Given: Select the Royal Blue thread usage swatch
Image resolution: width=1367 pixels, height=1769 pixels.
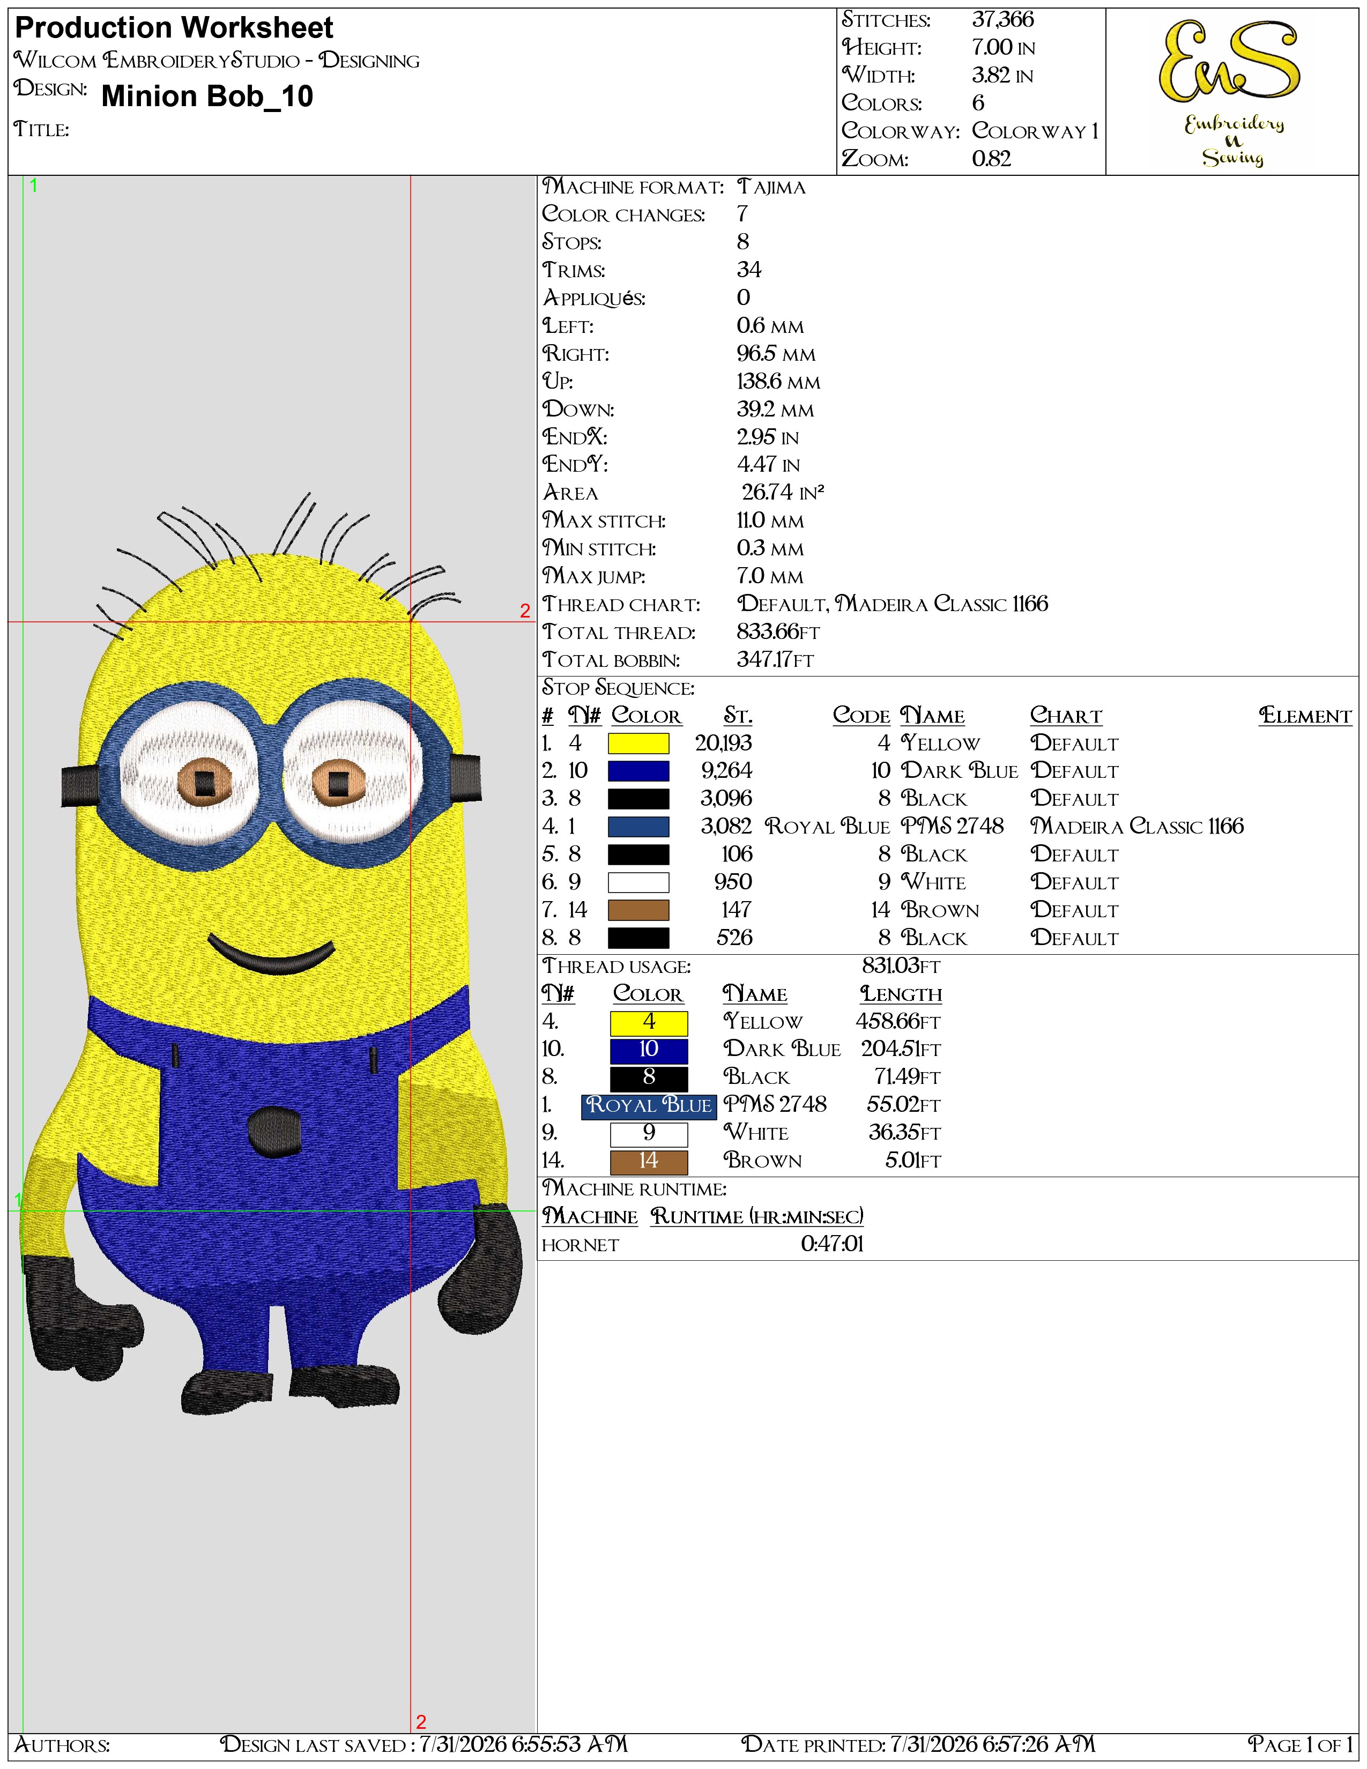Looking at the screenshot, I should pyautogui.click(x=649, y=1106).
